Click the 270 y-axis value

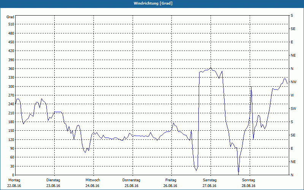click(11, 95)
